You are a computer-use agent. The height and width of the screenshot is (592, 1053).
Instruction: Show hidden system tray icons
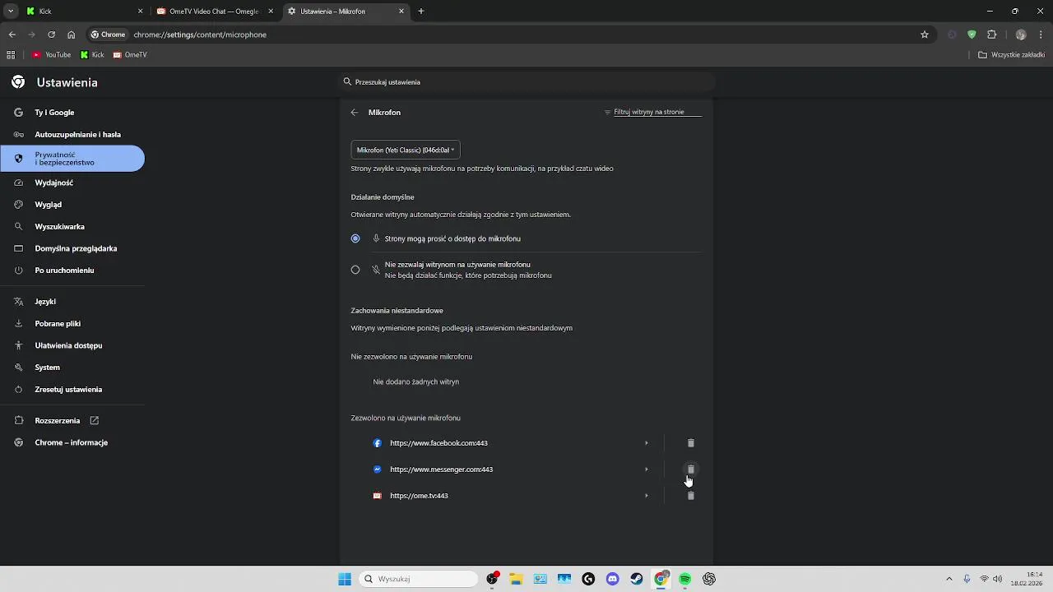click(x=949, y=579)
